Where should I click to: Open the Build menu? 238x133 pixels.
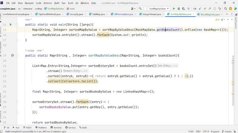(x=57, y=3)
